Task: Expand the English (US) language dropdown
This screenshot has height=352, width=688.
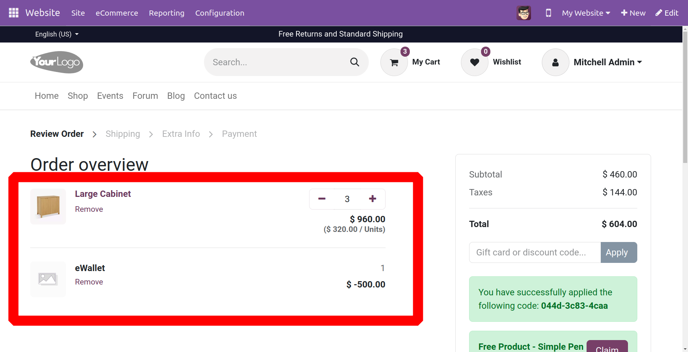Action: [x=57, y=34]
